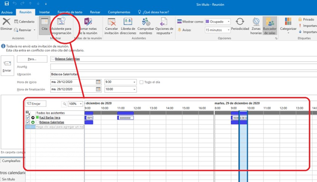Open Opciones de respuesta menu
317x182 pixels.
point(164,26)
